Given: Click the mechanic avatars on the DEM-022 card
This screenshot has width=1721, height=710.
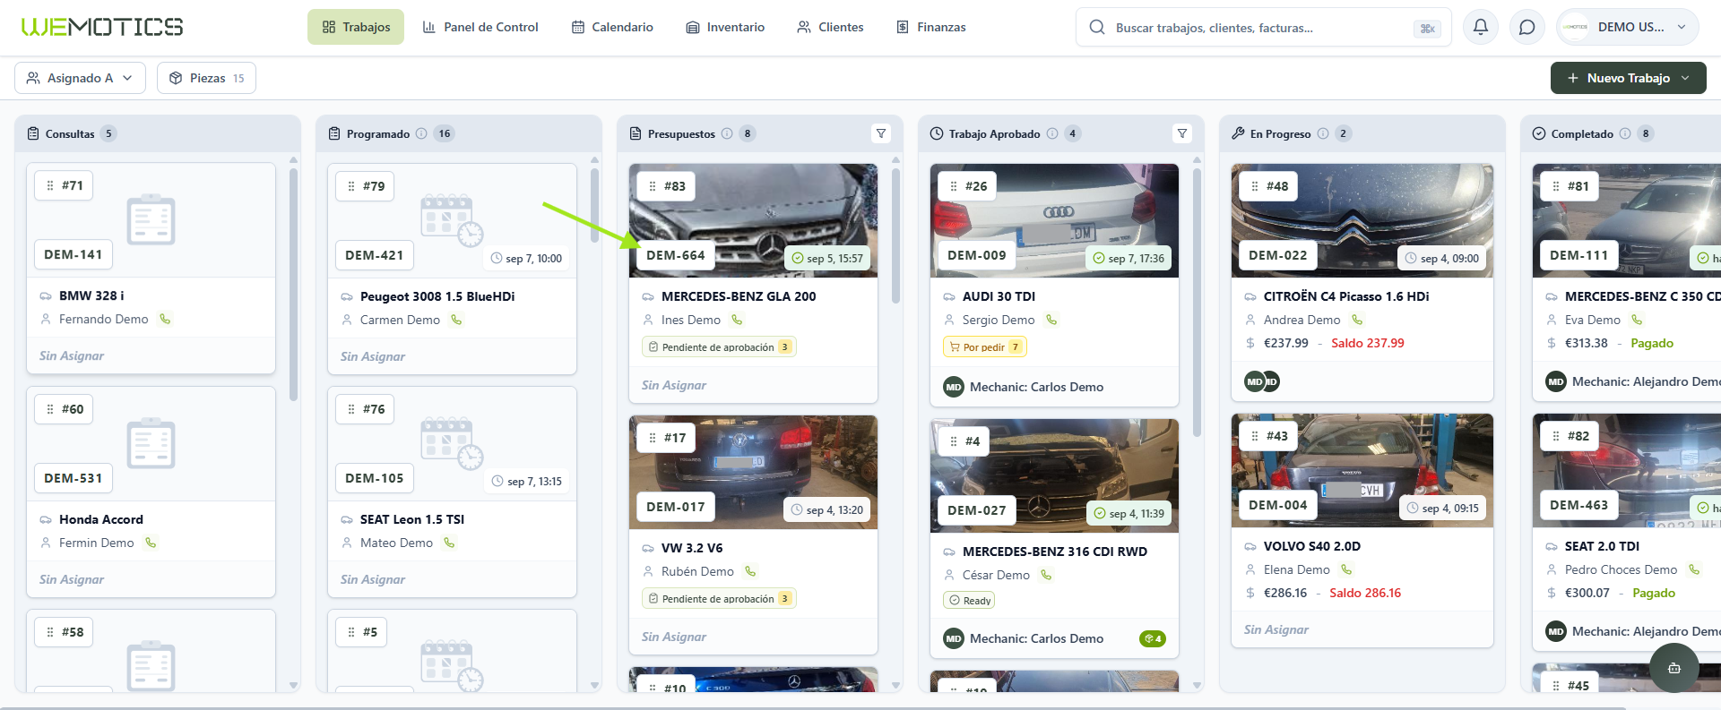Looking at the screenshot, I should click(1262, 381).
